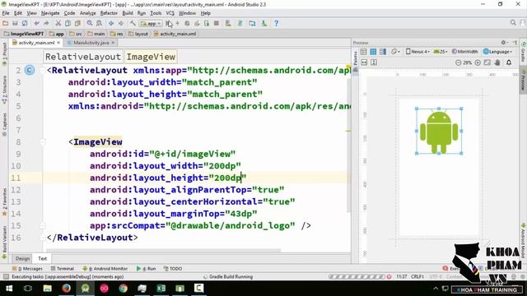The image size is (527, 296).
Task: Click the Replace toolbar icon
Action: [x=99, y=23]
